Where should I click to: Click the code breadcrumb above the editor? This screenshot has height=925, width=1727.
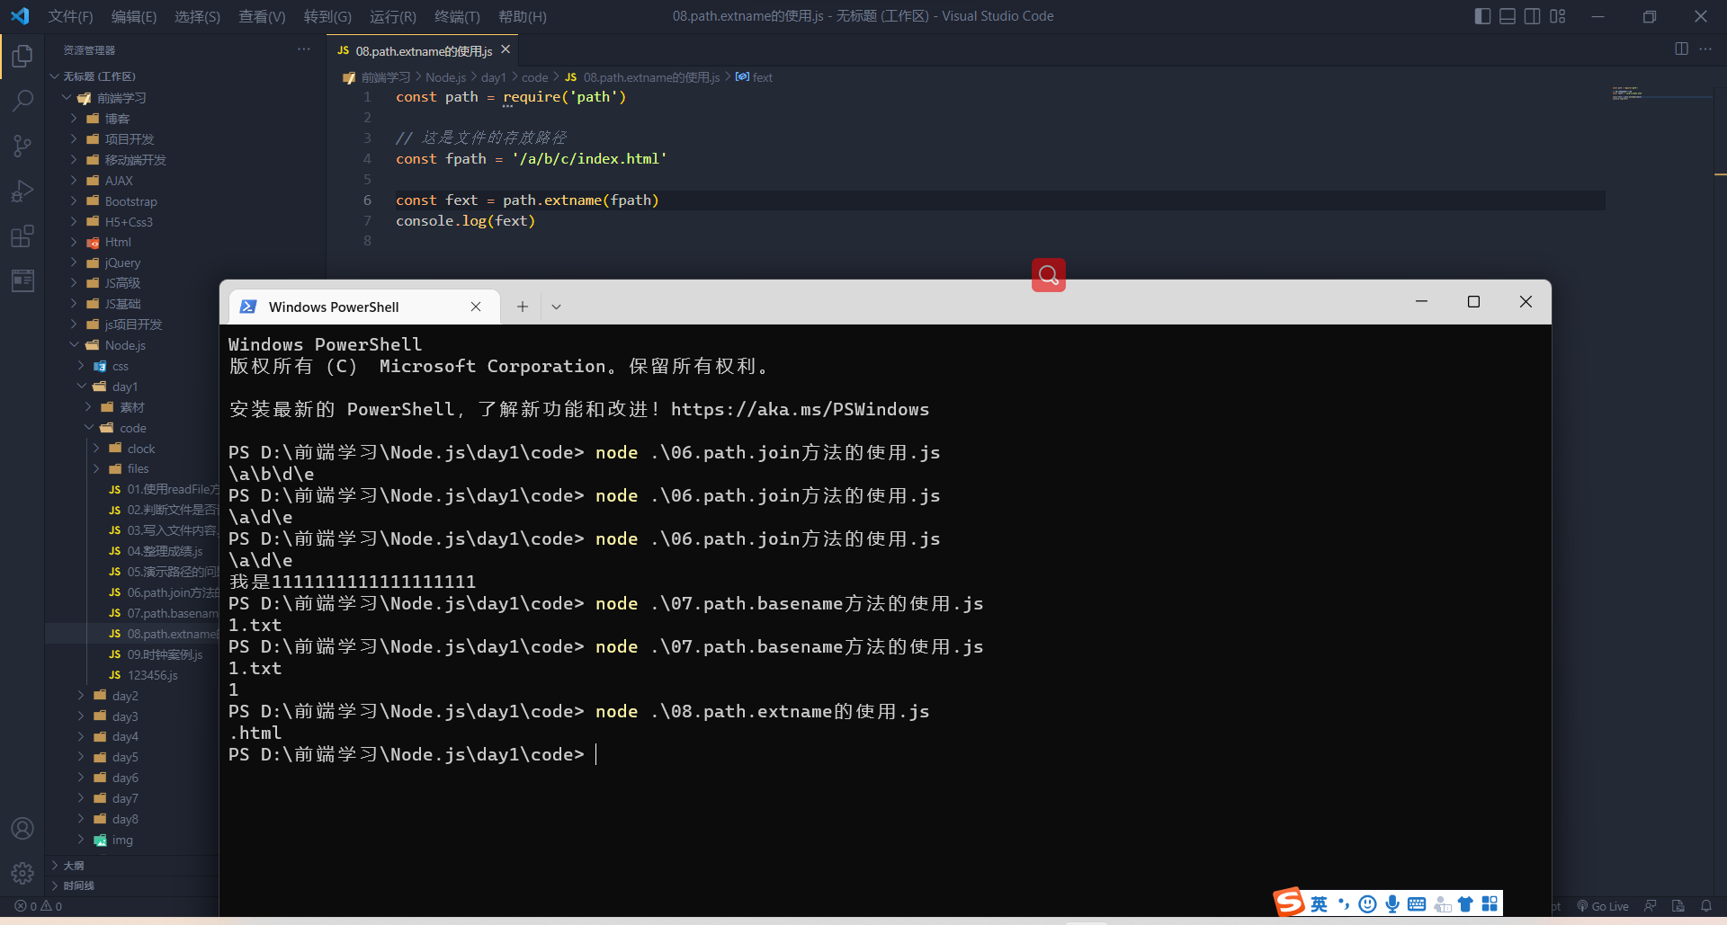click(534, 77)
